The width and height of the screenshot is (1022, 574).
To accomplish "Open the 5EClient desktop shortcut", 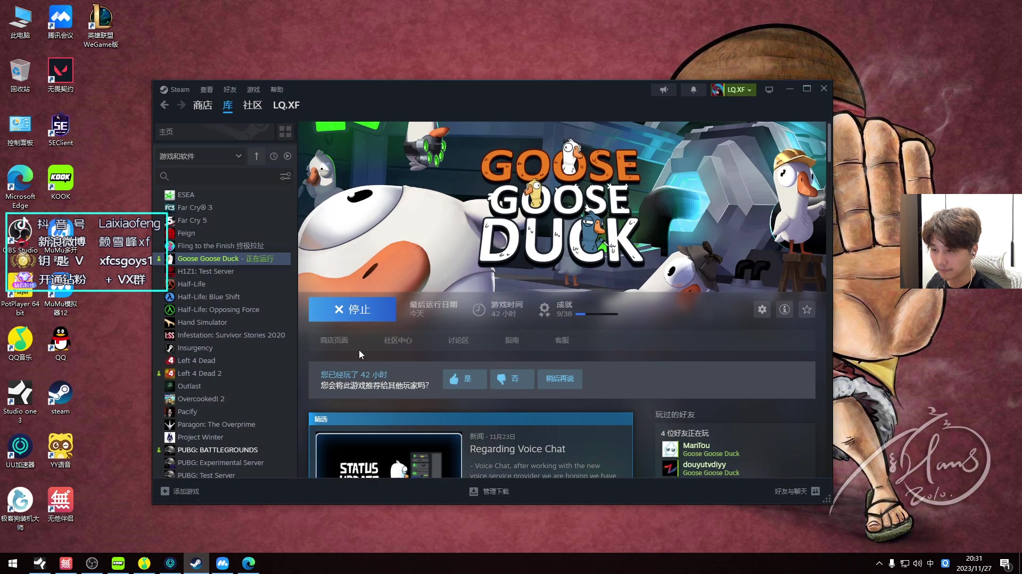I will click(61, 129).
